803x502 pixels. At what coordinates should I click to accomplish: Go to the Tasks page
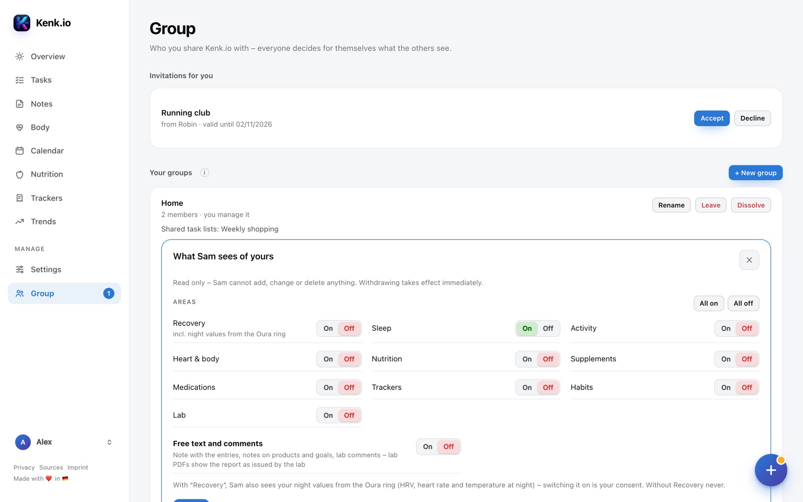click(64, 80)
